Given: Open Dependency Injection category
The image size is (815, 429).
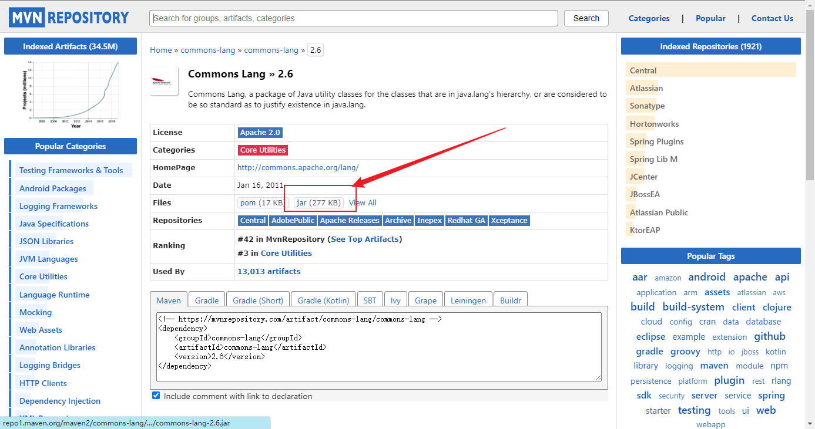Looking at the screenshot, I should (x=60, y=401).
